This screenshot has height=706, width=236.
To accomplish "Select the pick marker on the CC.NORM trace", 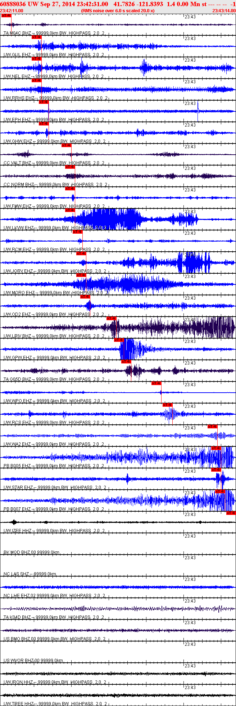I will (x=70, y=167).
